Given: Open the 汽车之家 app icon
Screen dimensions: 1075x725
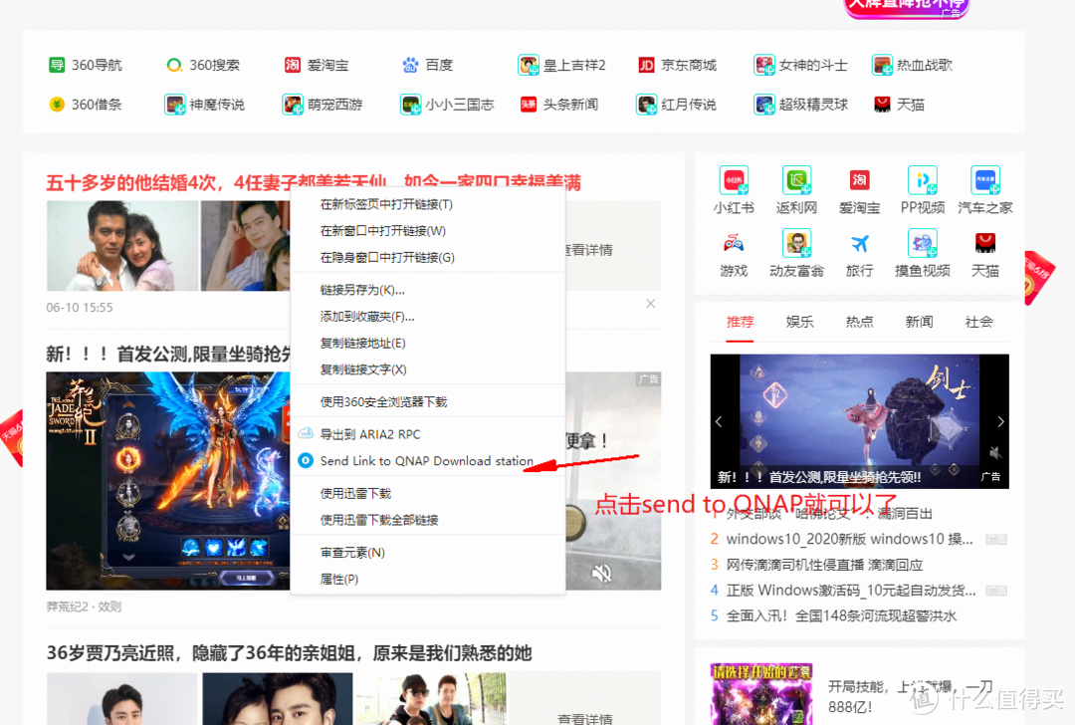Looking at the screenshot, I should [x=985, y=180].
